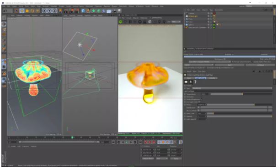278x168 pixels.
Task: Toggle Octane clay mode sphere icon
Action: [150, 22]
